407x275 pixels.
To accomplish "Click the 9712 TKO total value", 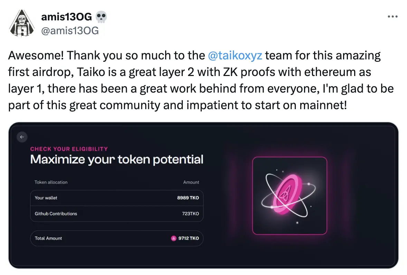I will [189, 238].
